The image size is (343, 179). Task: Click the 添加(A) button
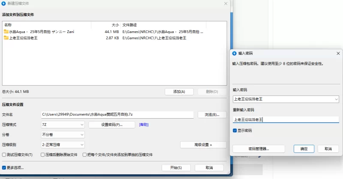pos(179,92)
